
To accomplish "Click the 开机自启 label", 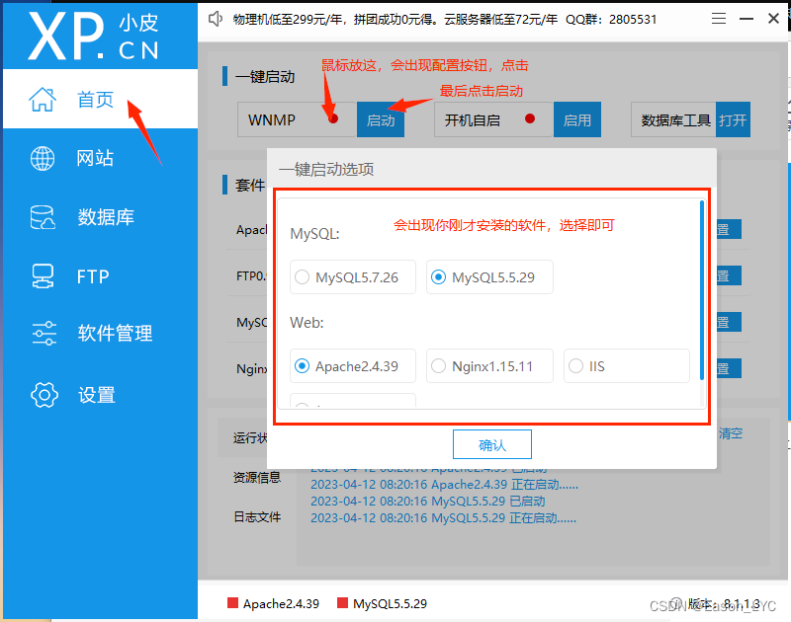I will pos(473,120).
